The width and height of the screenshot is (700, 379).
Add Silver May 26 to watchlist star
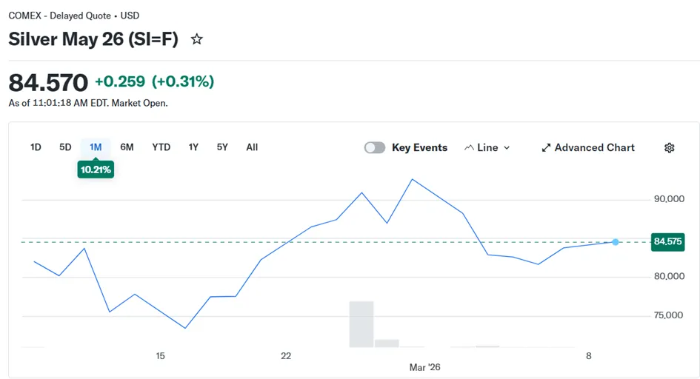tap(197, 39)
